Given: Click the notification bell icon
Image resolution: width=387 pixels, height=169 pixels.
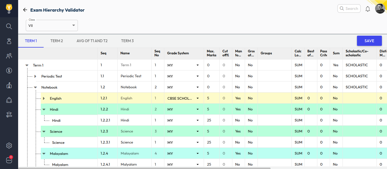Looking at the screenshot, I should tap(368, 9).
